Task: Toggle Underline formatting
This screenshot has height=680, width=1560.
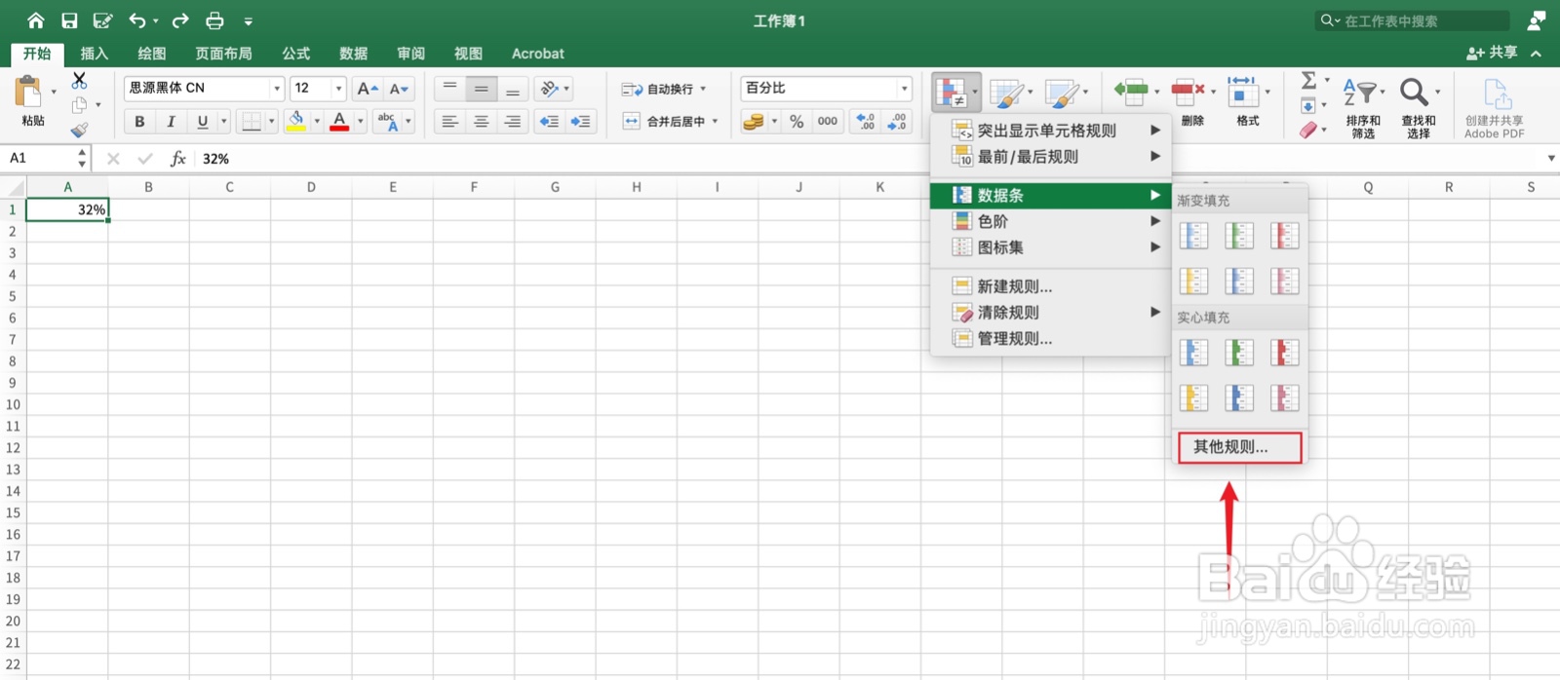Action: 202,121
